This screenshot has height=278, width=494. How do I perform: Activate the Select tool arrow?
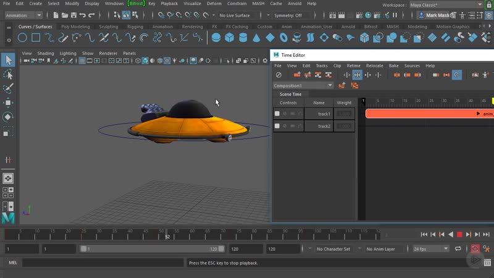[8, 60]
